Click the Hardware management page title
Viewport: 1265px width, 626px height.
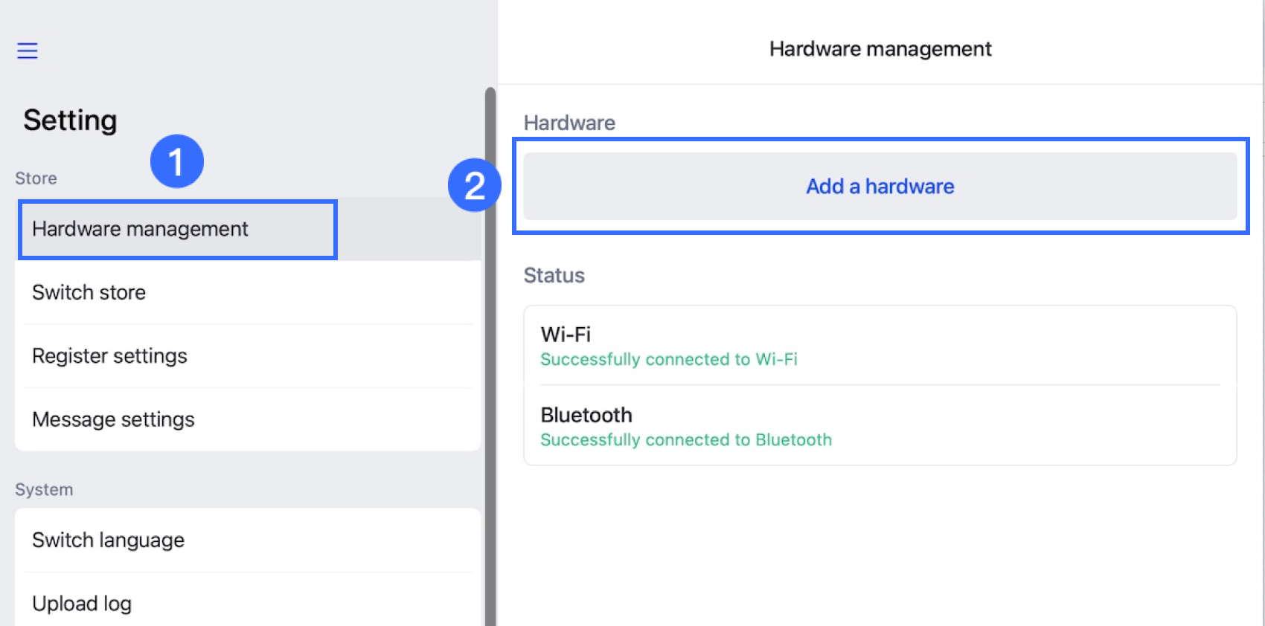[x=880, y=49]
